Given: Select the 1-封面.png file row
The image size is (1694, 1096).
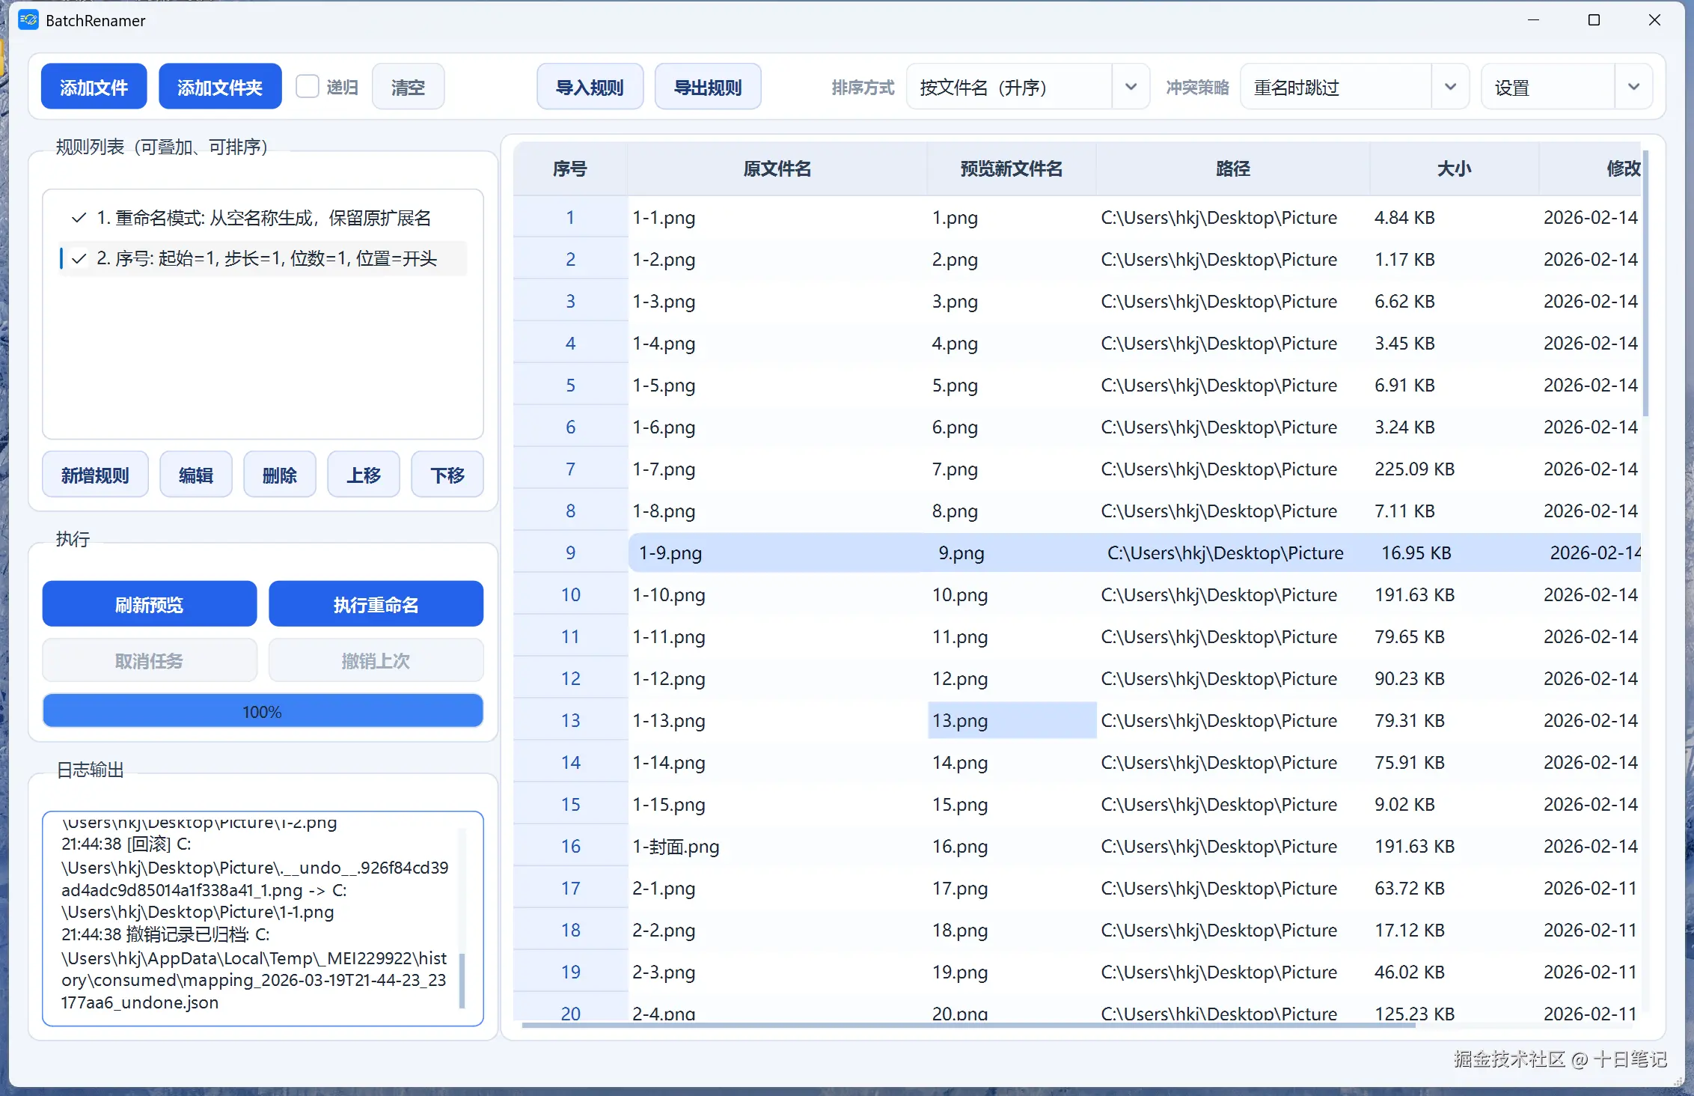Looking at the screenshot, I should click(x=676, y=847).
